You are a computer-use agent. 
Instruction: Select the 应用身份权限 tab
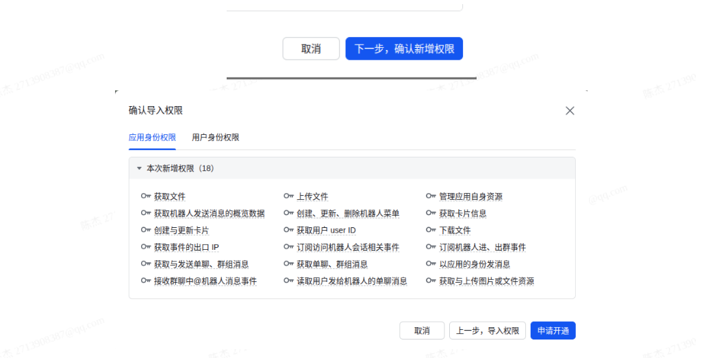point(152,138)
